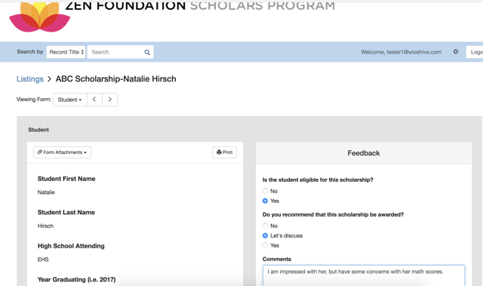The image size is (483, 286).
Task: Open the Record Title search-by dropdown
Action: [x=66, y=52]
